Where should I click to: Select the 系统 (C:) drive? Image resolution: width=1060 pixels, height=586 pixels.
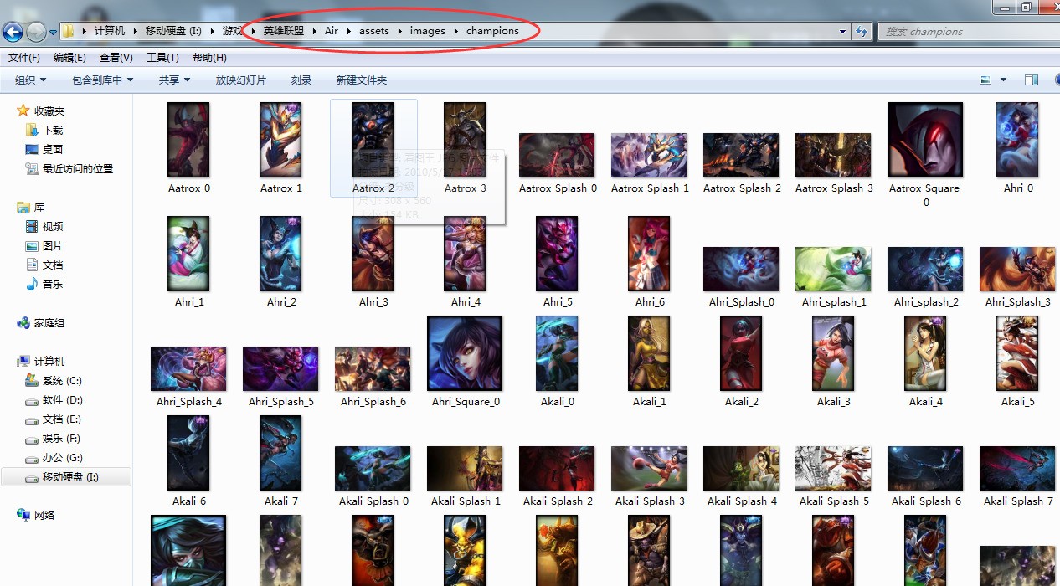[x=61, y=381]
